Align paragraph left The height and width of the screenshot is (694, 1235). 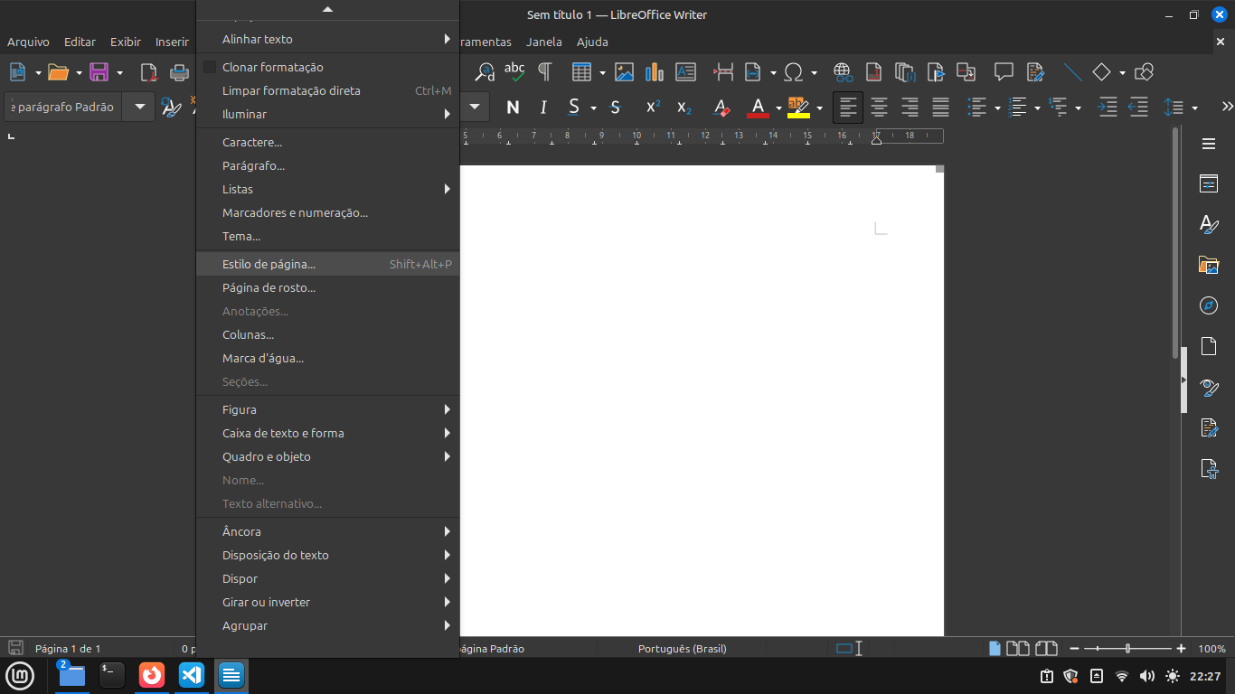pos(848,108)
